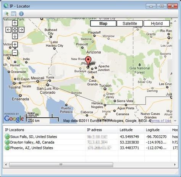The image size is (181, 177).
Task: Click the Gila National Forest label
Action: point(140,70)
